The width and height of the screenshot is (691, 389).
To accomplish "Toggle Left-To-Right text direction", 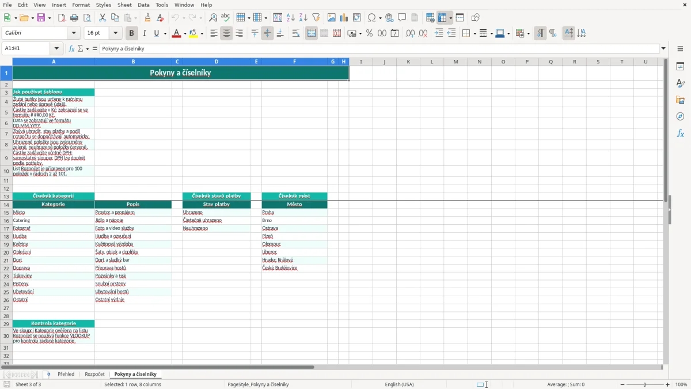I will click(x=540, y=33).
